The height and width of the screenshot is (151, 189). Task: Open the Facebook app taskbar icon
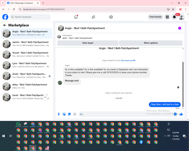click(x=141, y=142)
